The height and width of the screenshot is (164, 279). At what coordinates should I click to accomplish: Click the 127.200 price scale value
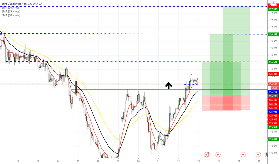tap(273, 20)
